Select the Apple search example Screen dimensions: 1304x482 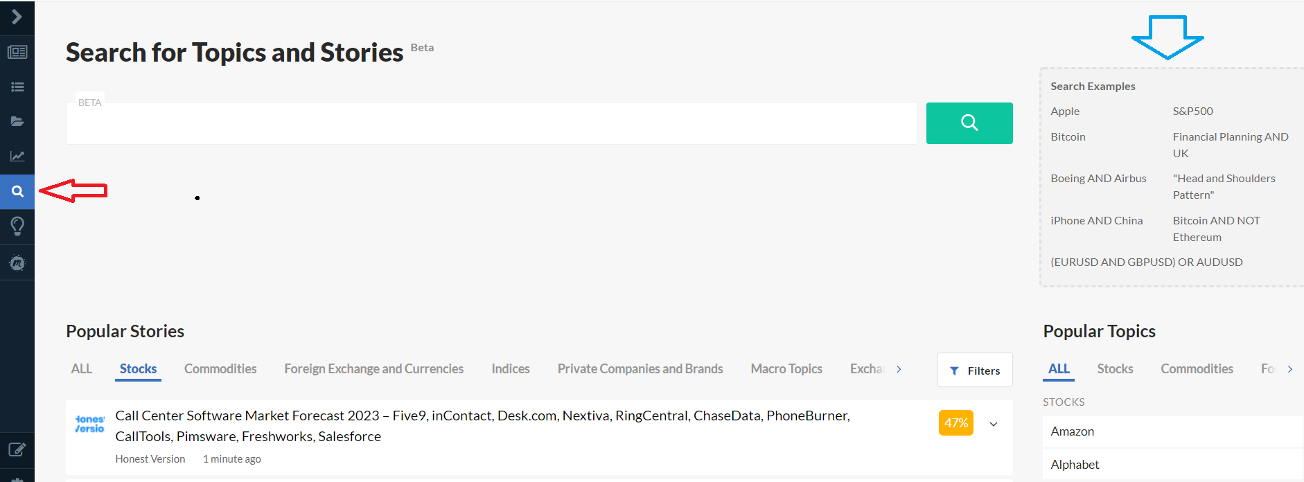point(1065,111)
